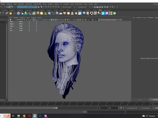Click the weather widget in system tray
Screen dimensions: 158x118
tap(149, 116)
